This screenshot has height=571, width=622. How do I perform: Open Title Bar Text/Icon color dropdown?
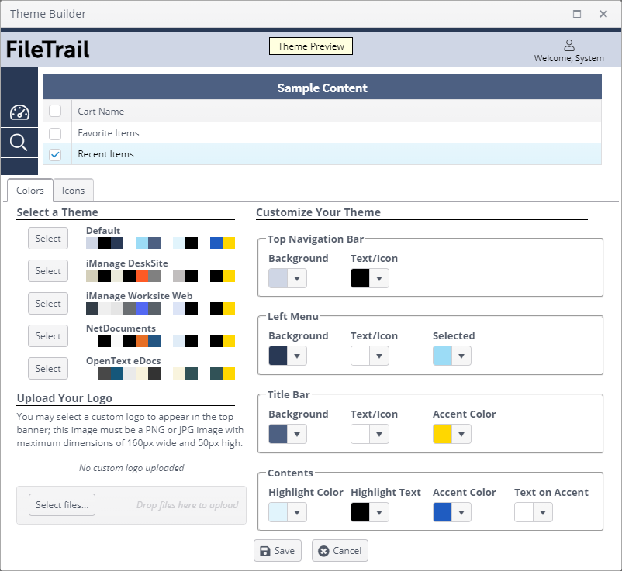coord(379,434)
